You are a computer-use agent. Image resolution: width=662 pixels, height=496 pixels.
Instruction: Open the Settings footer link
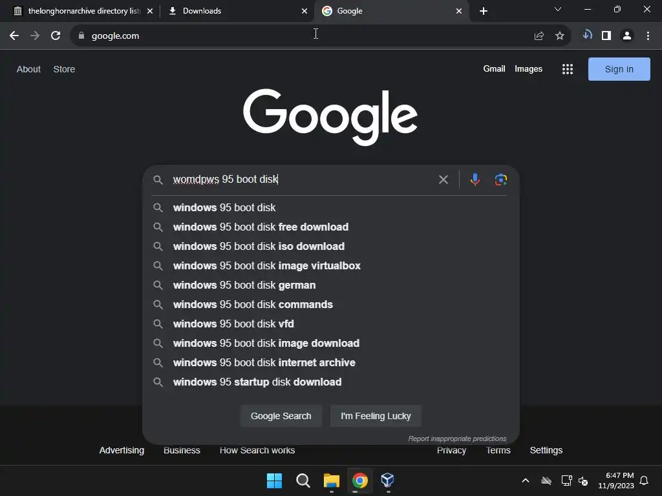(x=546, y=450)
